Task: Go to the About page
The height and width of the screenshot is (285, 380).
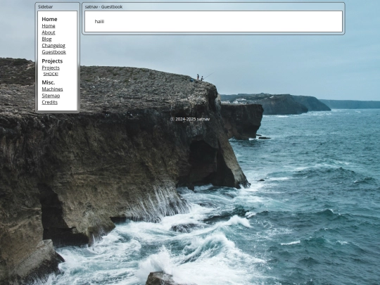Action: click(49, 32)
